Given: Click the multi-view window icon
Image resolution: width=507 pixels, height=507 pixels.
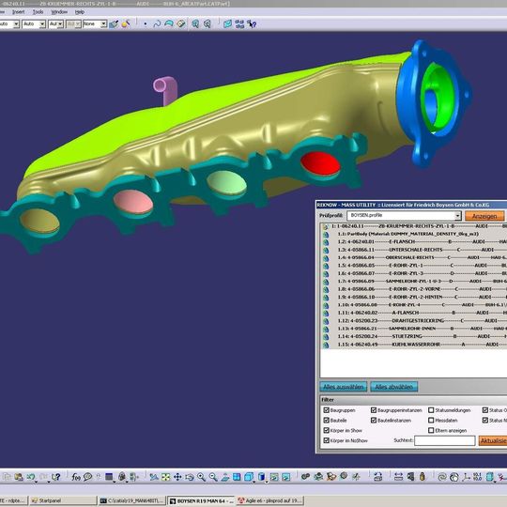Looking at the screenshot, I should [237, 477].
